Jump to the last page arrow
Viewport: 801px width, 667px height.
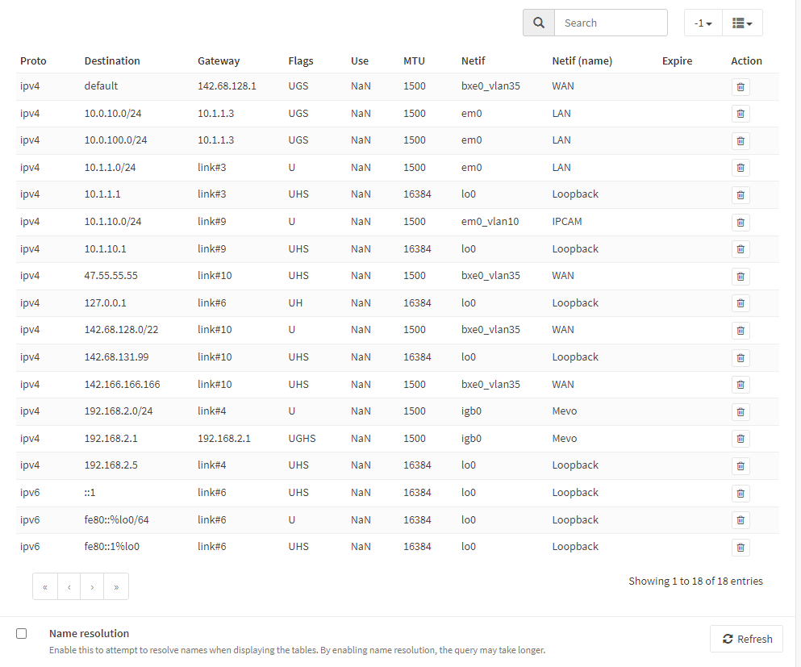(116, 587)
